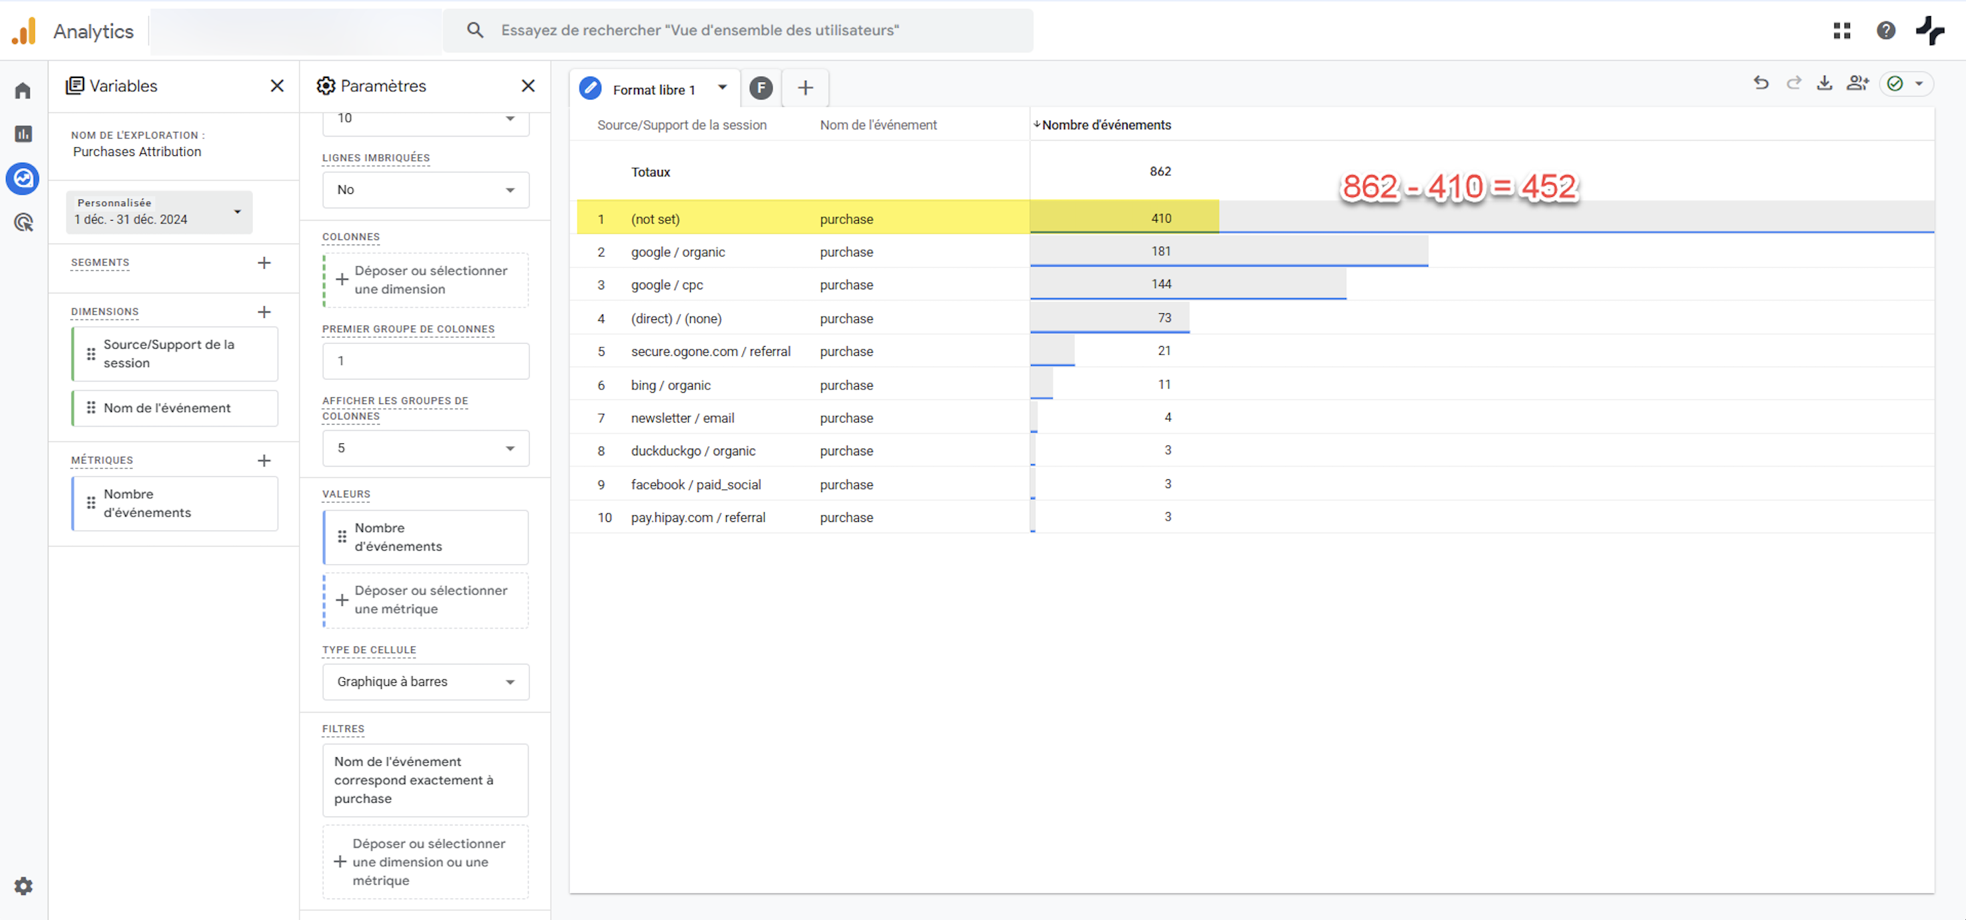Open the Advertising icon in left sidebar
The width and height of the screenshot is (1966, 920).
pos(23,223)
